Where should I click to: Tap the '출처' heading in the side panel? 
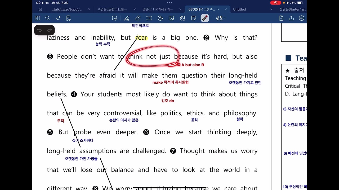coord(299,70)
